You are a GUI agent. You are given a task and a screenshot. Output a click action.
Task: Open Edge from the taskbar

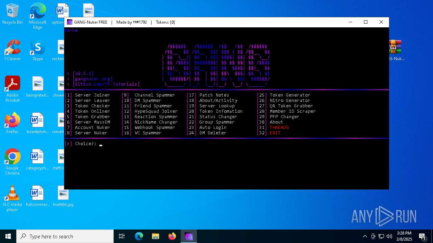tap(139, 236)
